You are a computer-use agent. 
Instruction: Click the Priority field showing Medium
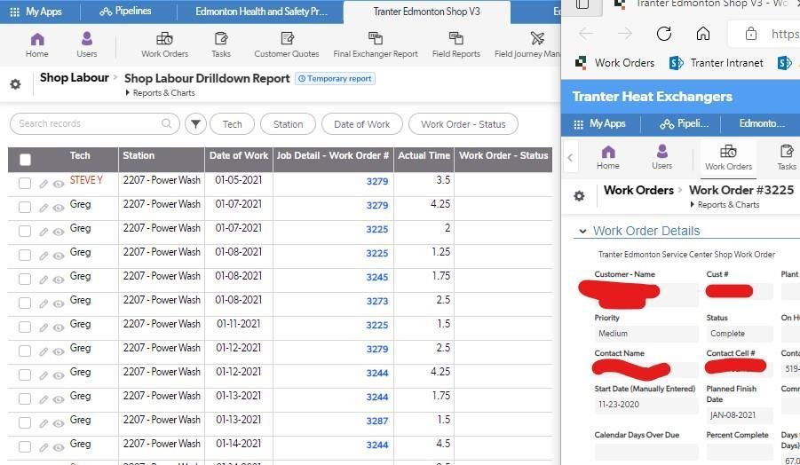point(646,334)
